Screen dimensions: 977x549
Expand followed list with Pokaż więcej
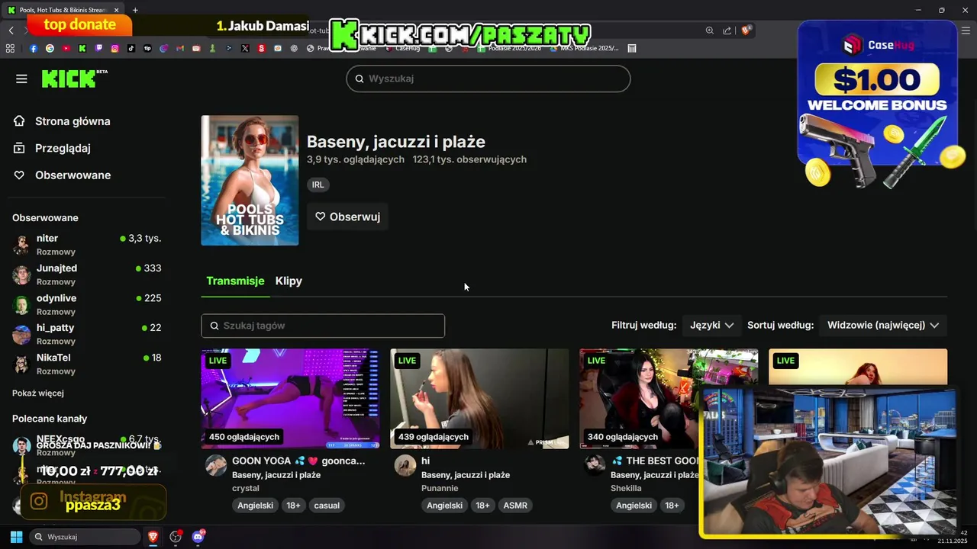38,393
